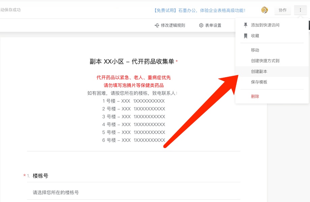Screen dimensions: 310x202
Task: Click the red line 请勿填写泡腾片等保健类药品
Action: [x=134, y=85]
